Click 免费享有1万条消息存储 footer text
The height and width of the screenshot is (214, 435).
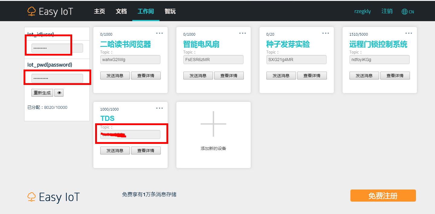149,194
